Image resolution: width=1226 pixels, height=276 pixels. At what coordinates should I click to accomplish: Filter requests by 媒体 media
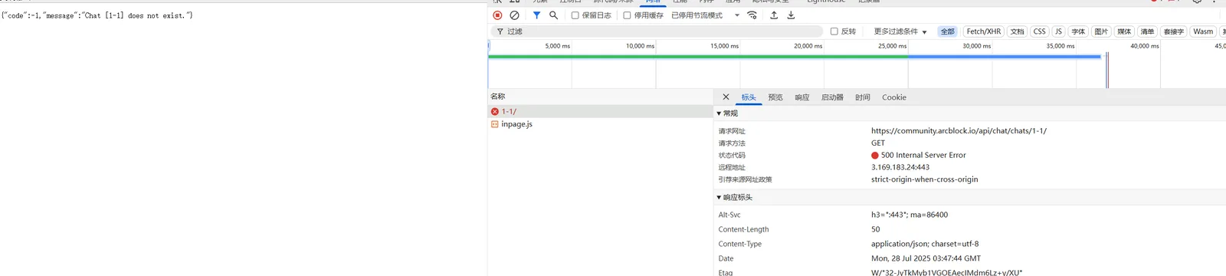pyautogui.click(x=1124, y=31)
